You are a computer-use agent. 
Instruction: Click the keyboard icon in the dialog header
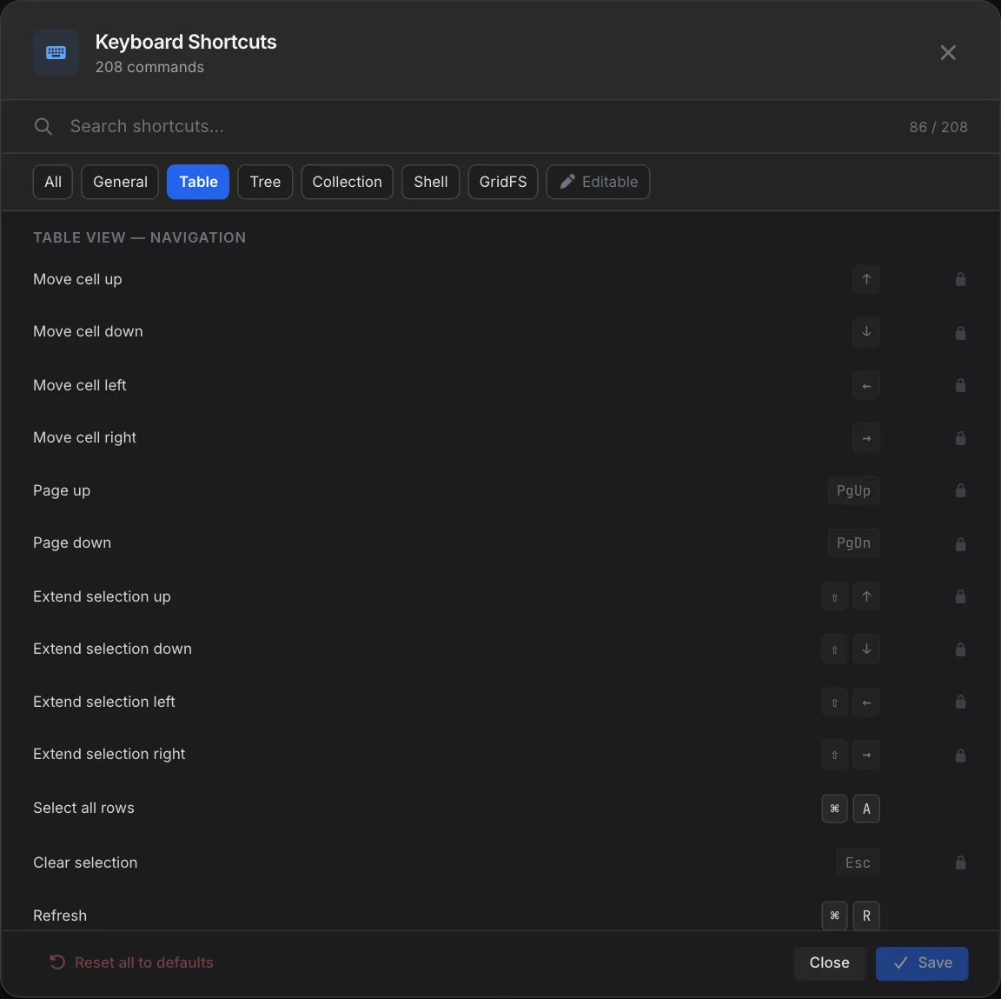tap(56, 52)
